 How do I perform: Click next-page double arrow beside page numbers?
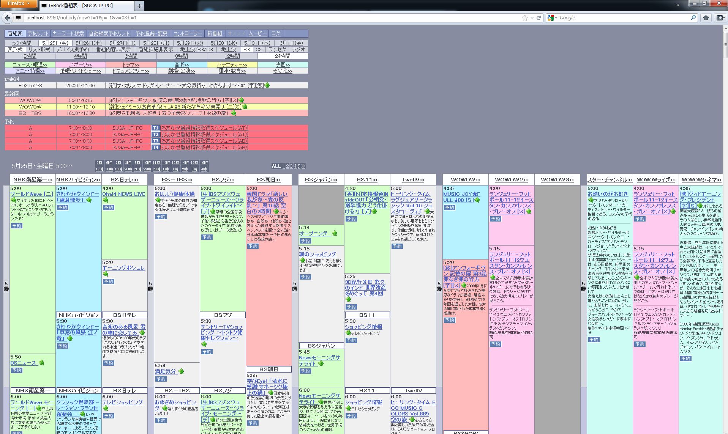click(x=303, y=166)
